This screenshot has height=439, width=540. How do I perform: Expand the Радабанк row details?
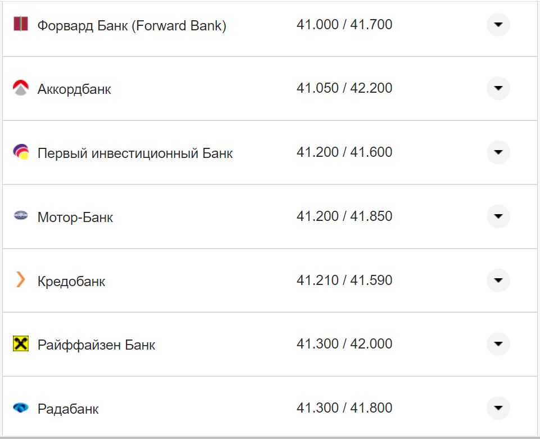[x=498, y=408]
